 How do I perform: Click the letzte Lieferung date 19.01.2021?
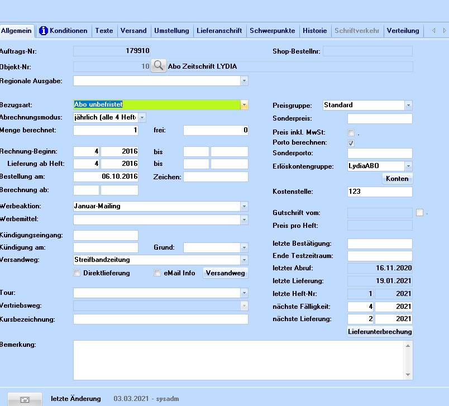pos(394,281)
